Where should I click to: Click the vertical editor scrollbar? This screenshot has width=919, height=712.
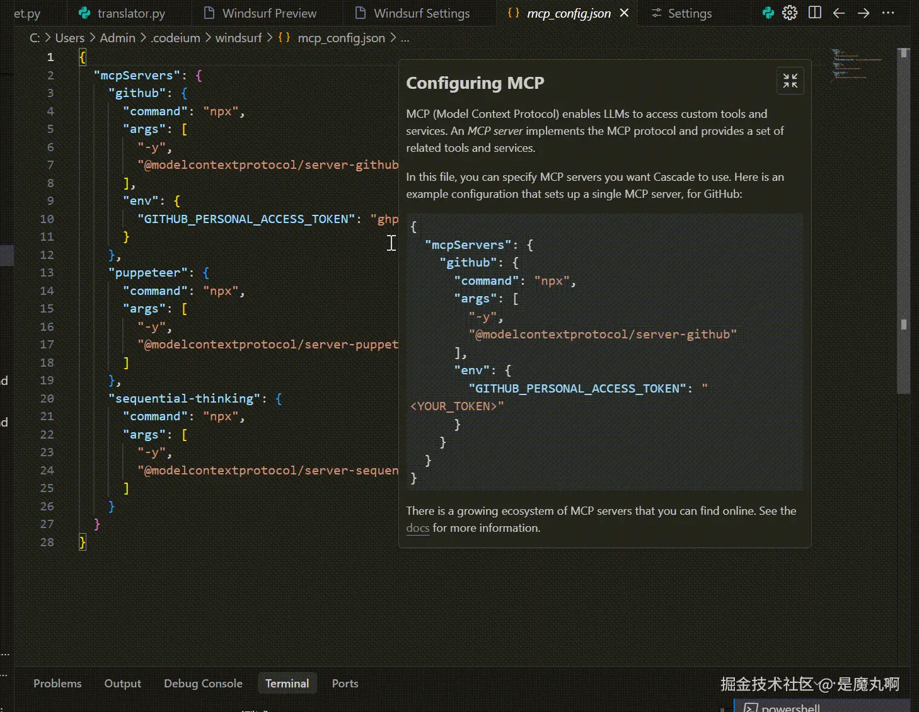[904, 221]
